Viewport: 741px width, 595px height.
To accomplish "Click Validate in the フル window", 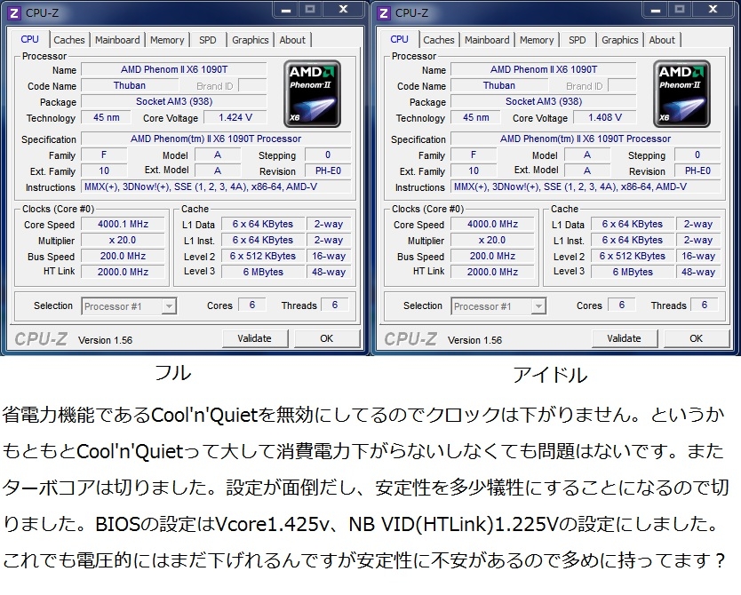I will click(254, 338).
